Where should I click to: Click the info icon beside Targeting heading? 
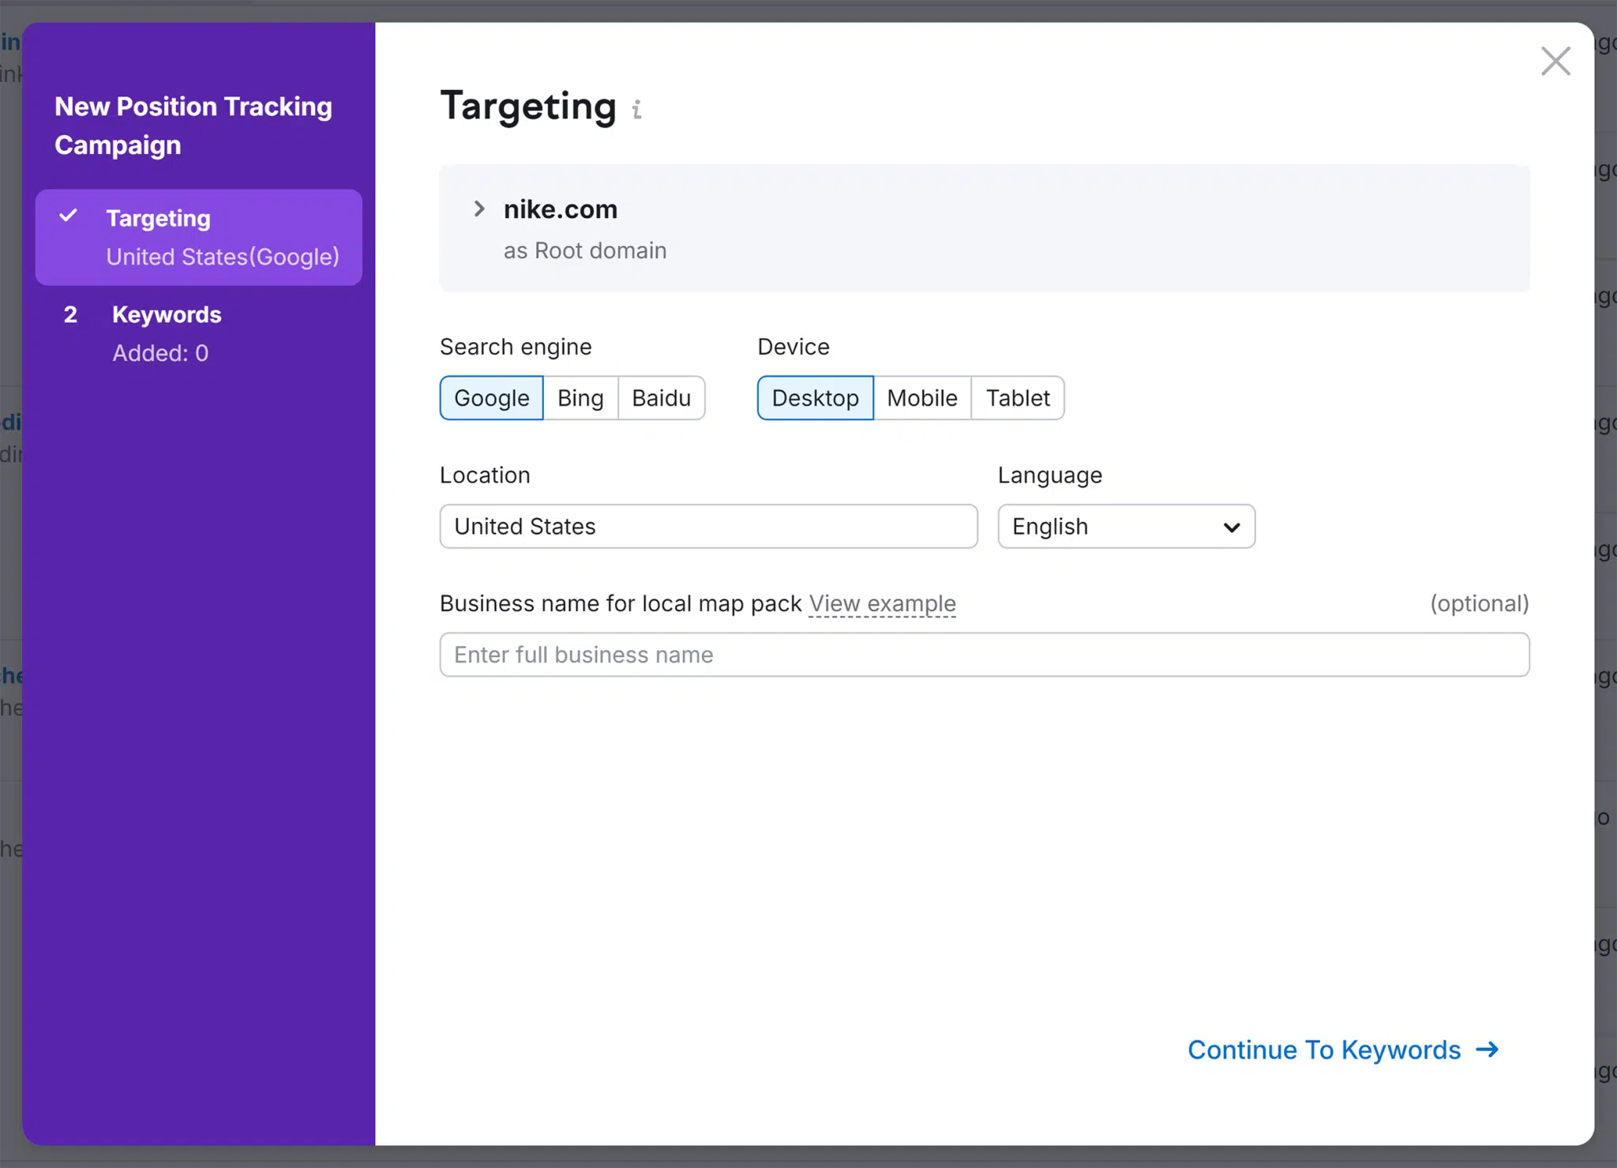637,110
